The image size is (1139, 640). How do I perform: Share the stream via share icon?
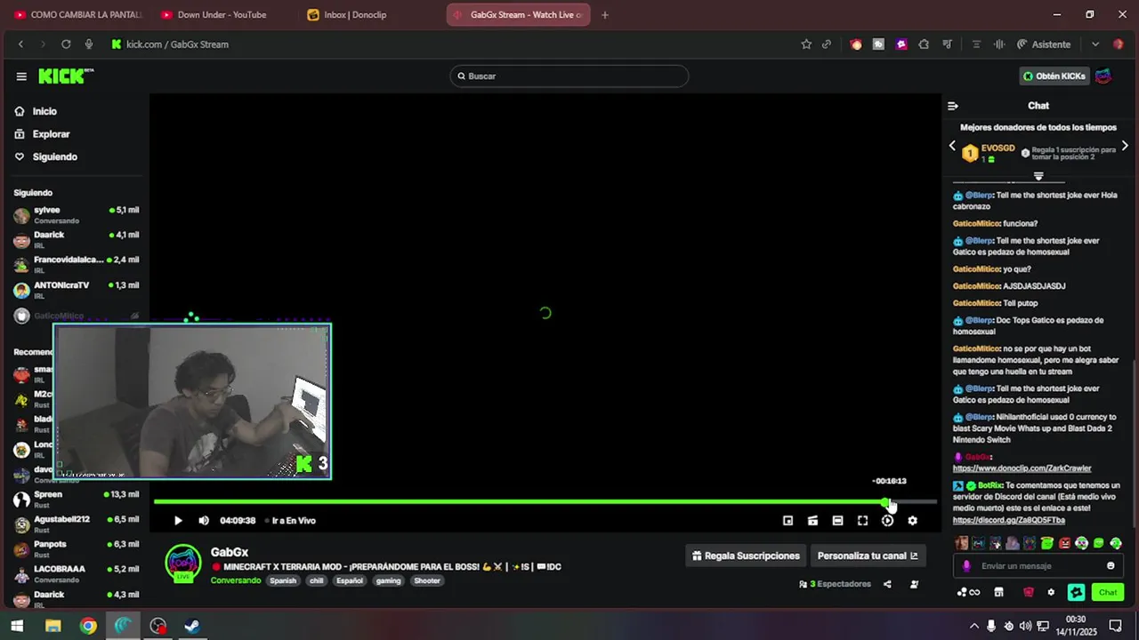click(887, 584)
